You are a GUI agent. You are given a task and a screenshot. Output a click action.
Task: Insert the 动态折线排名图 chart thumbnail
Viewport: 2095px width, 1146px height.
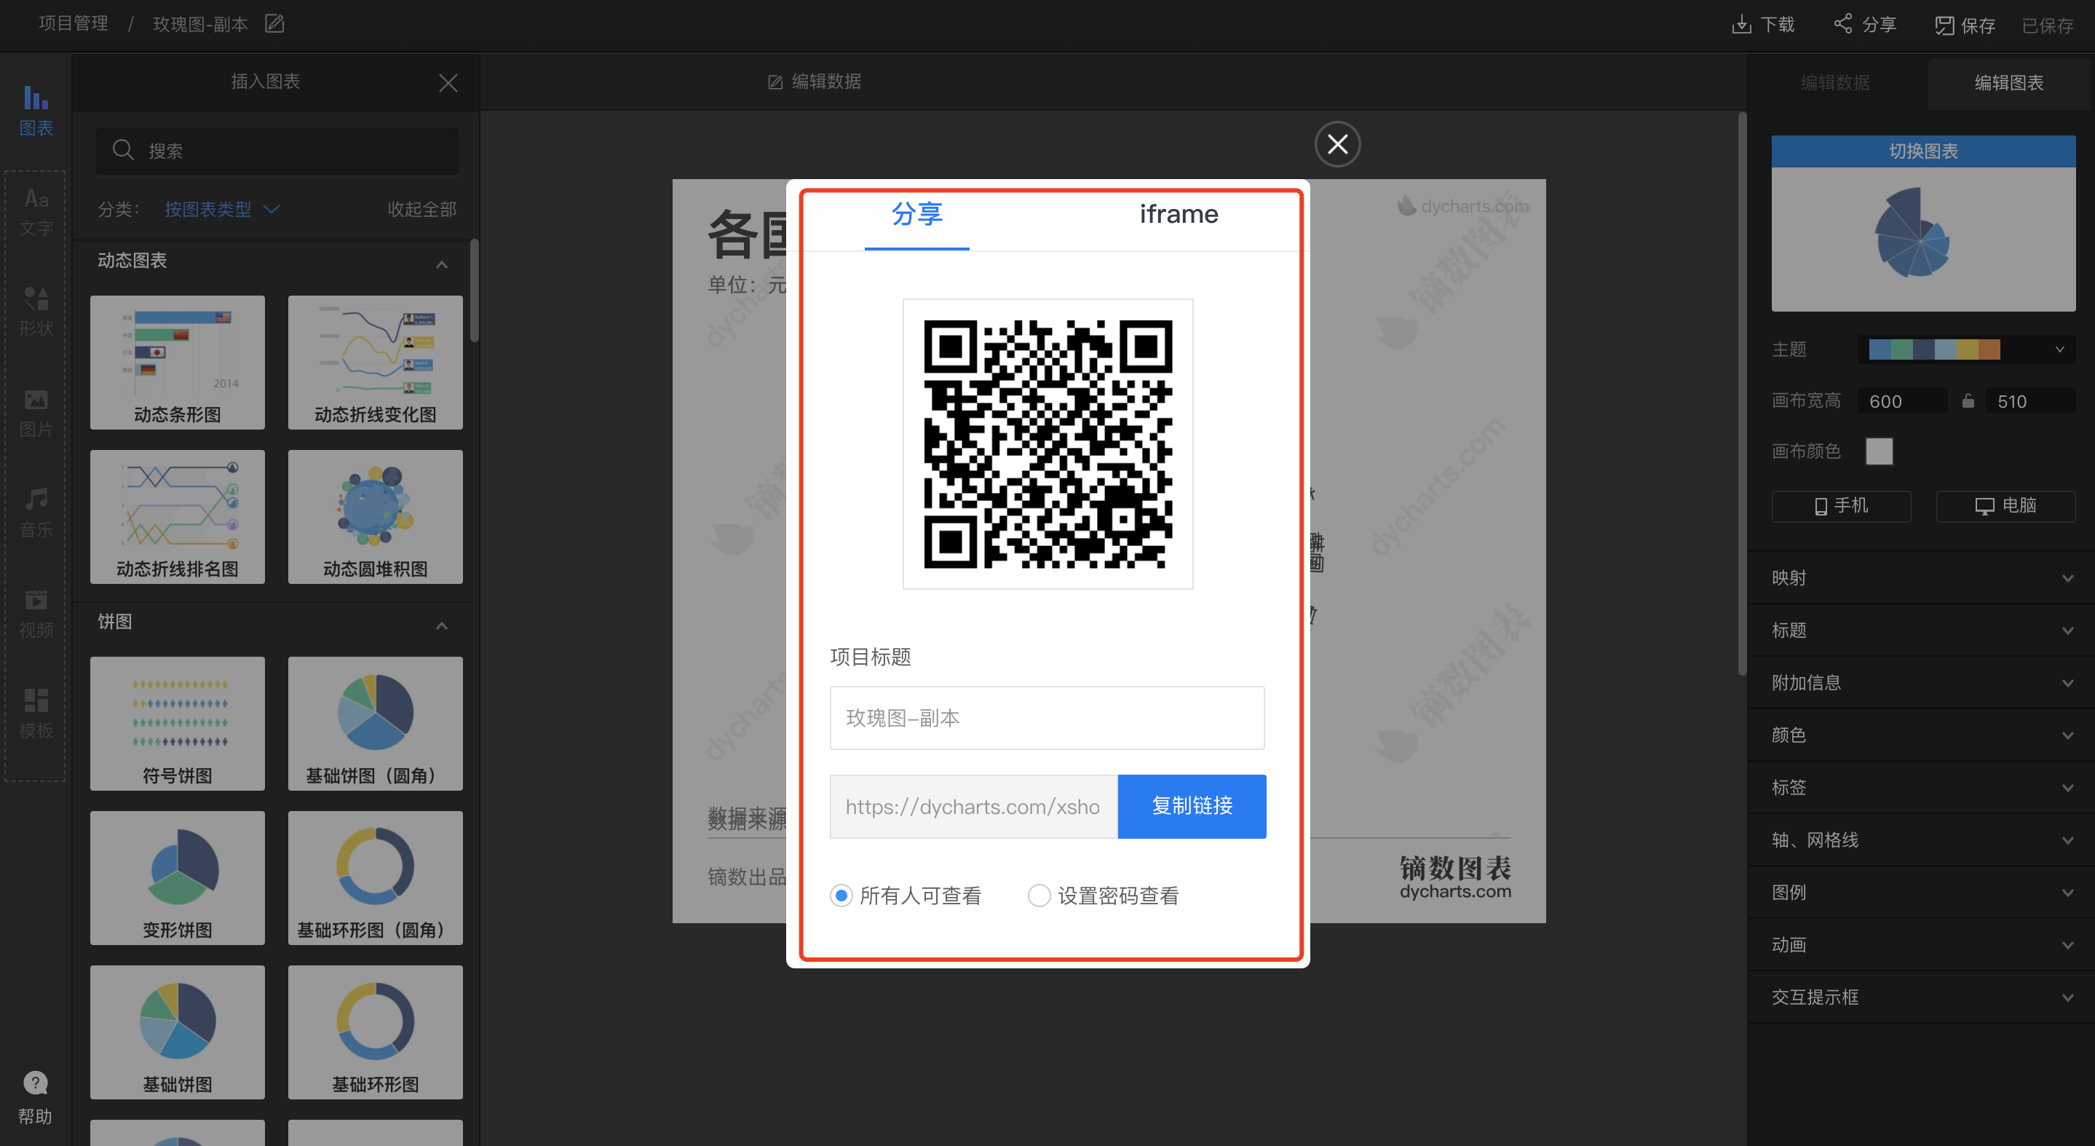point(178,516)
